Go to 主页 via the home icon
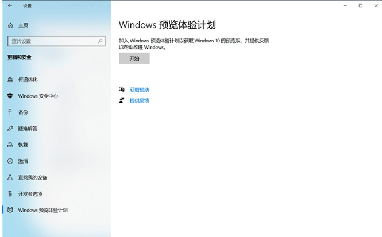 click(x=10, y=25)
